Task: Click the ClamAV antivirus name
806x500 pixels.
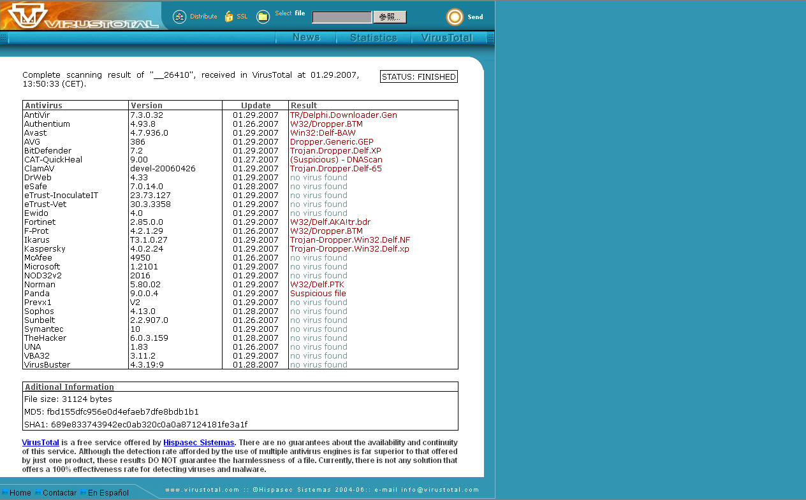Action: [38, 169]
